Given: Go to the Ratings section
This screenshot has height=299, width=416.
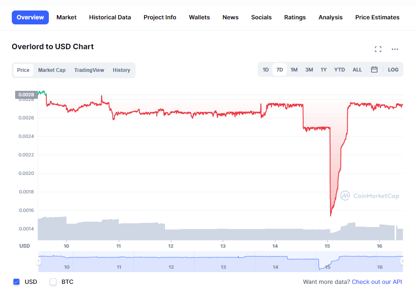Looking at the screenshot, I should [295, 17].
